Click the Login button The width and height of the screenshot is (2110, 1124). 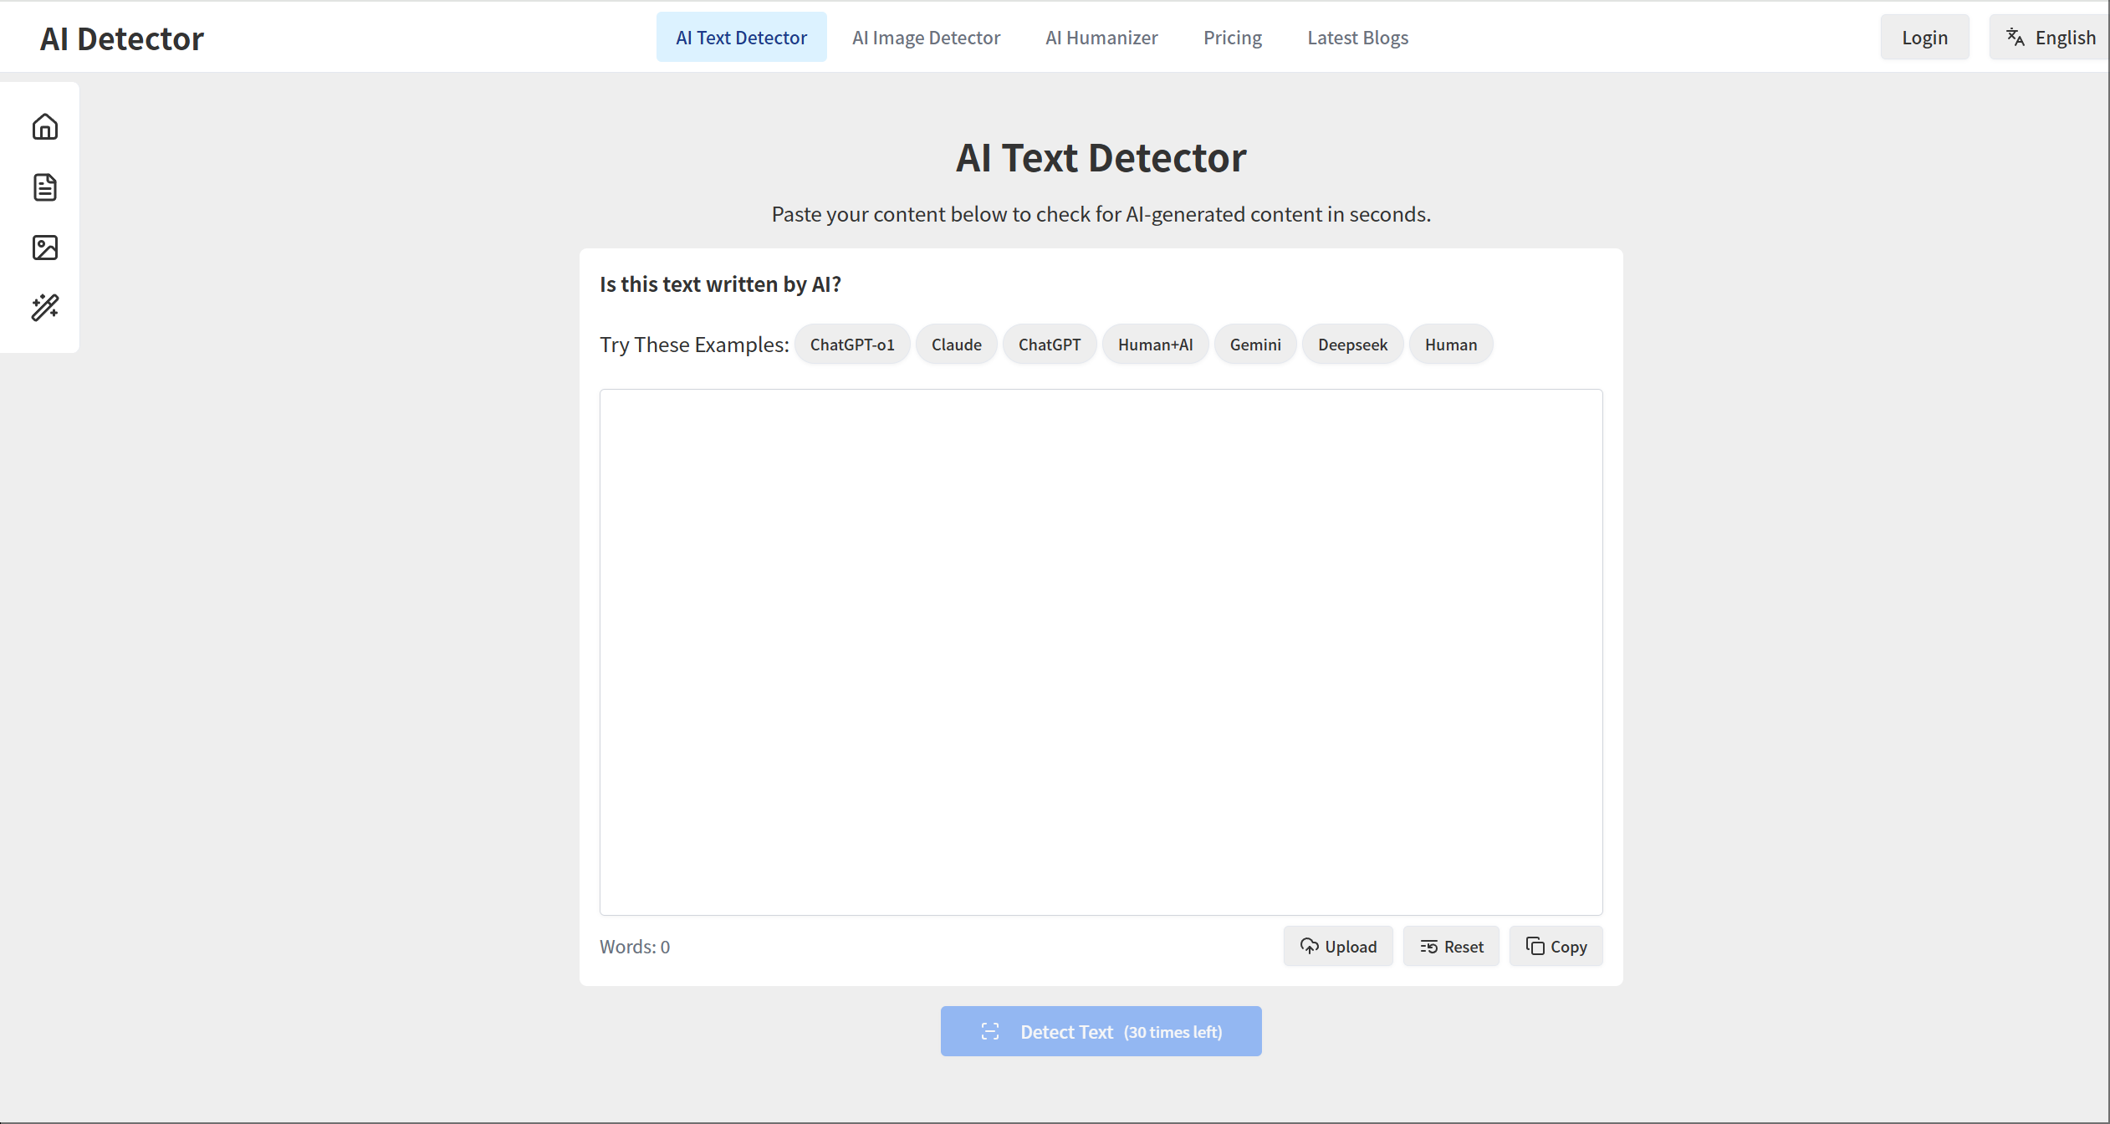[1924, 38]
